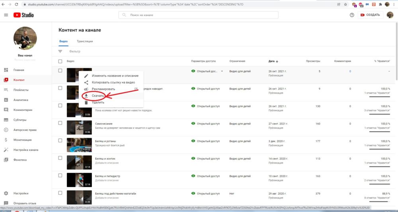Screen dimensions: 398x212
Task: Open the account avatar menu
Action: pos(390,15)
